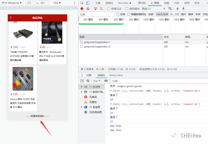The image size is (208, 144).
Task: Open the Shinco microphone product image
Action: coord(23,79)
